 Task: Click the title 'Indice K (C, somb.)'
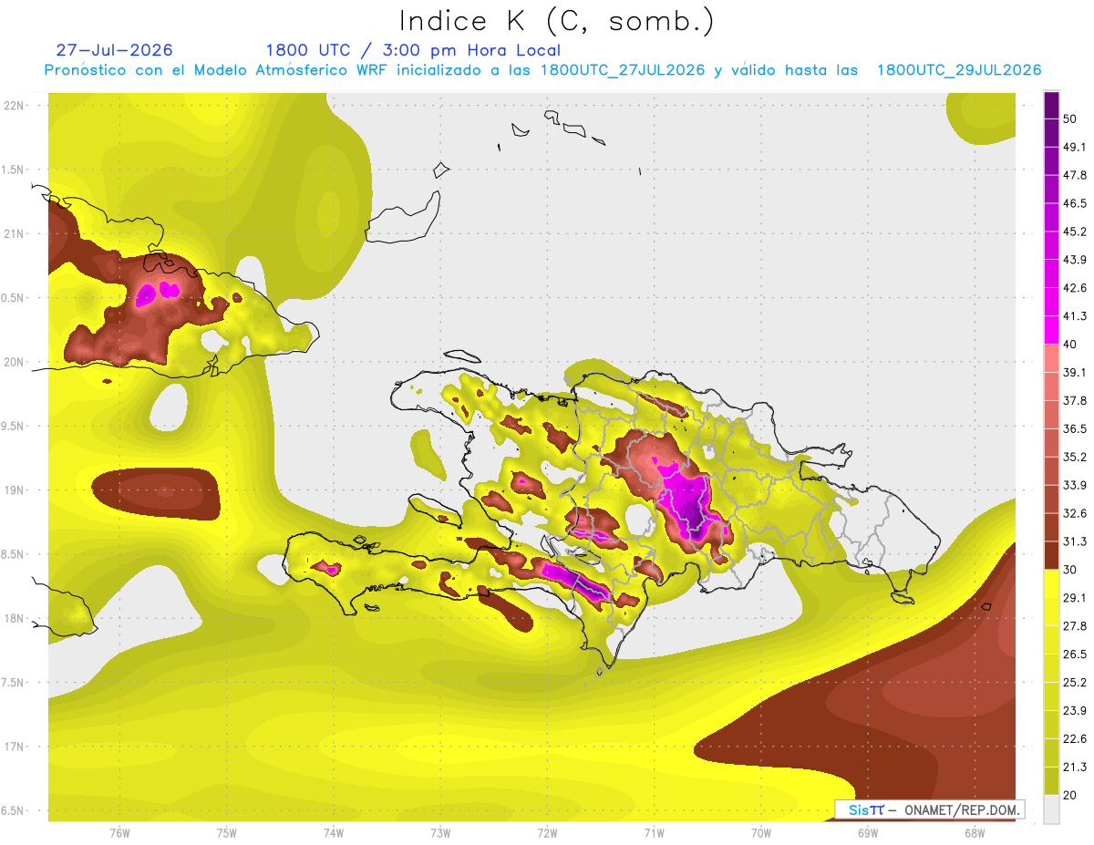(x=555, y=21)
